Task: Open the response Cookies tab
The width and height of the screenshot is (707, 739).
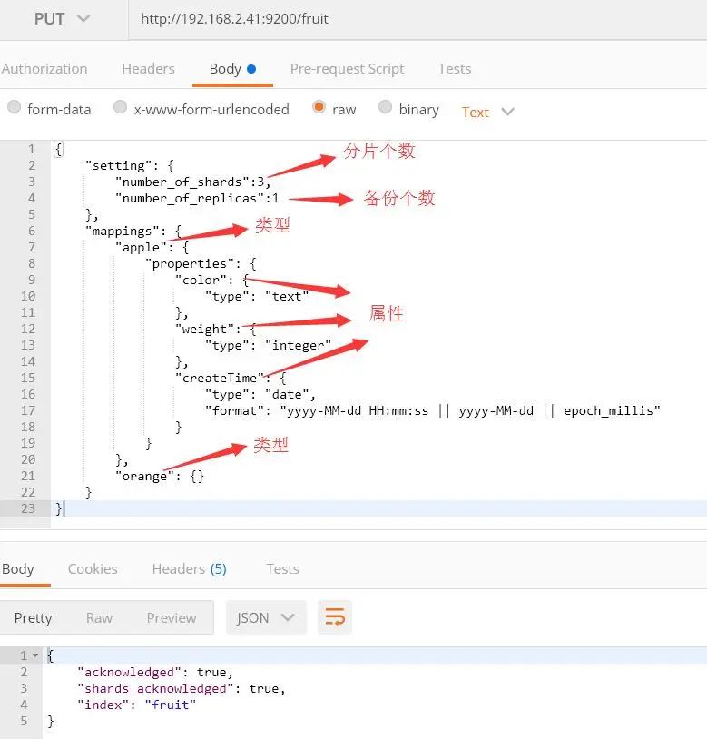Action: tap(93, 569)
